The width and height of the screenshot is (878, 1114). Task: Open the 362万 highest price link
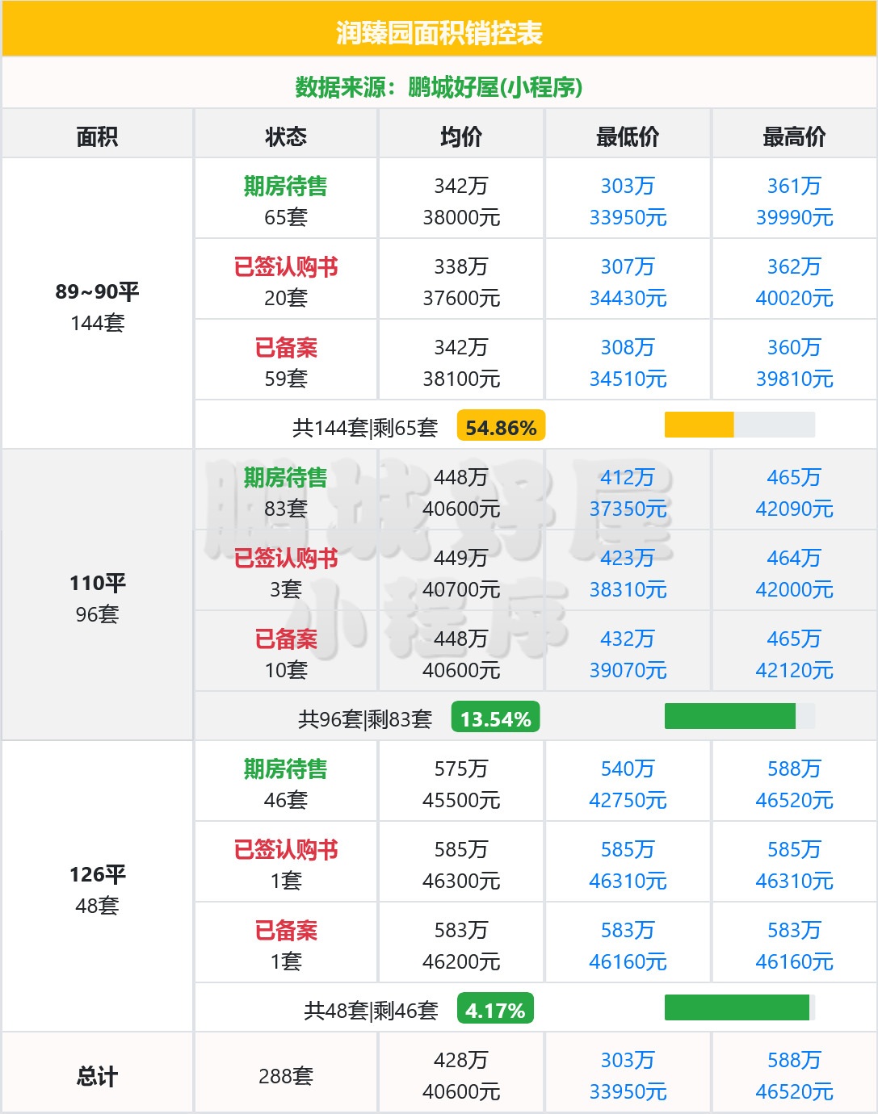click(x=794, y=266)
